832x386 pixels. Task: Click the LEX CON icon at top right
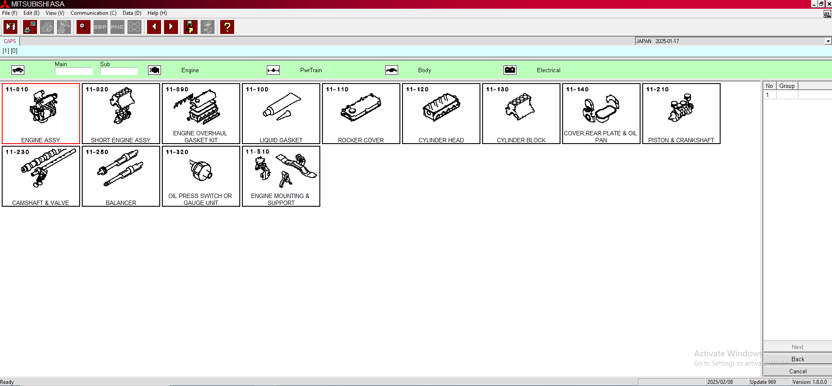click(x=827, y=14)
